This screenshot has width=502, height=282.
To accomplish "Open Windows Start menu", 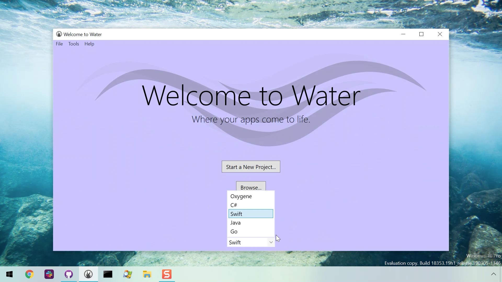I will (x=10, y=274).
